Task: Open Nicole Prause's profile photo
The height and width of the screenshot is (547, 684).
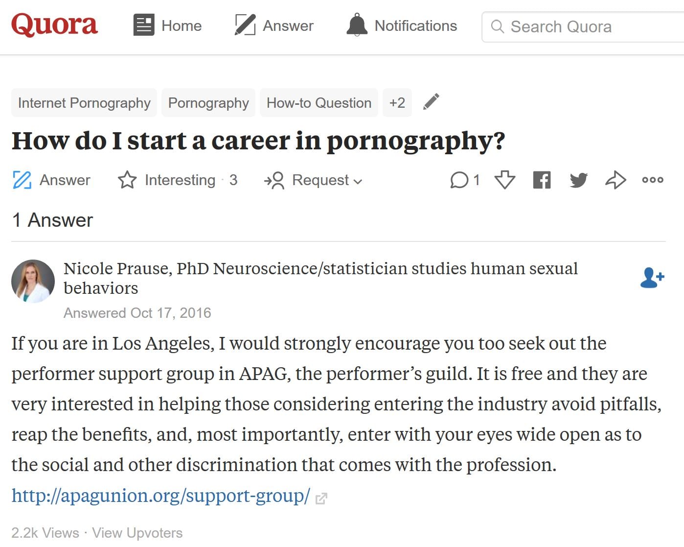Action: pyautogui.click(x=33, y=281)
